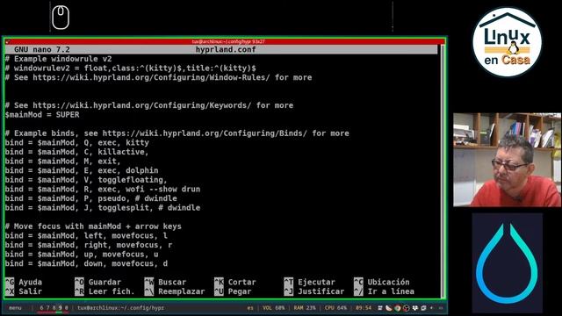The image size is (562, 316).
Task: Click the Configuring/Keywords wiki URL line
Action: [149, 105]
